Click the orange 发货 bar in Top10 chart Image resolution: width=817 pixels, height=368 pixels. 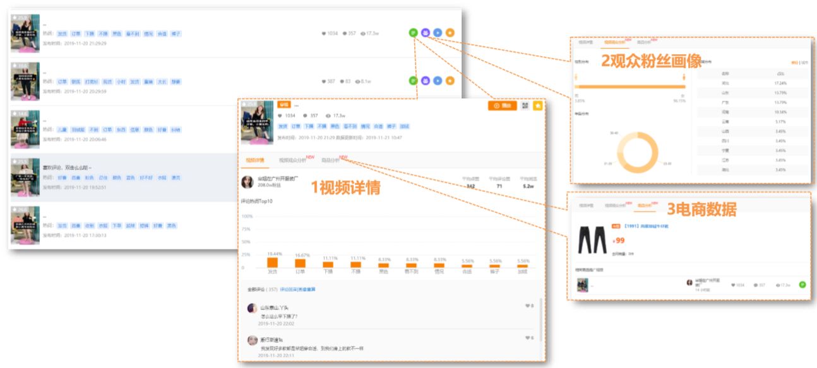[272, 262]
